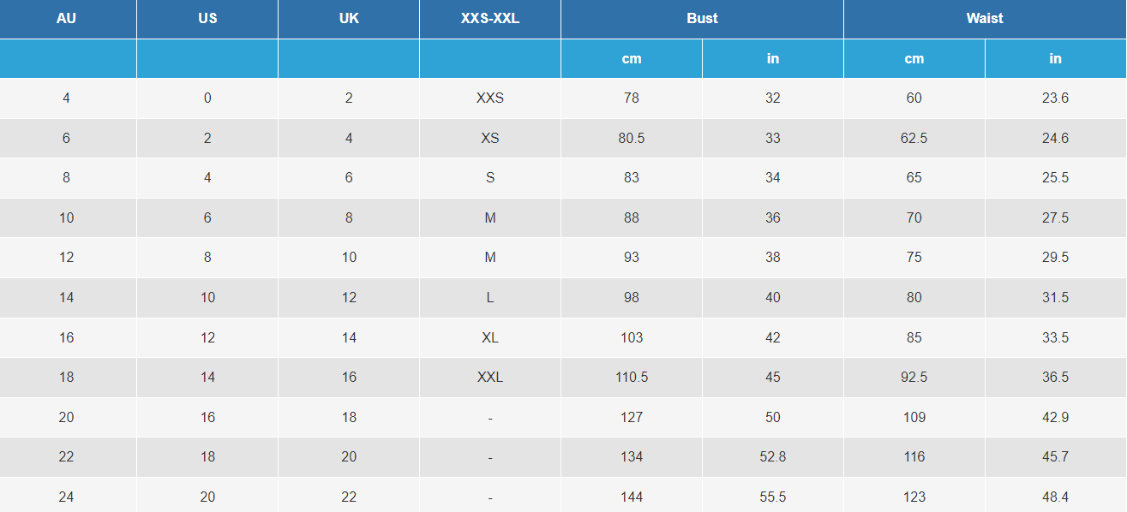Click the XXS-XXL column header
Screen dimensions: 1127x512
490,18
